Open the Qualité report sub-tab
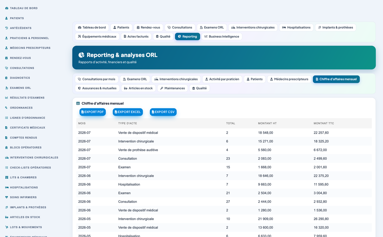 point(199,88)
